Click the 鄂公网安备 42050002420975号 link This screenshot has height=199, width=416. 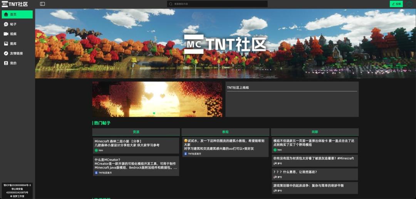[x=17, y=191]
